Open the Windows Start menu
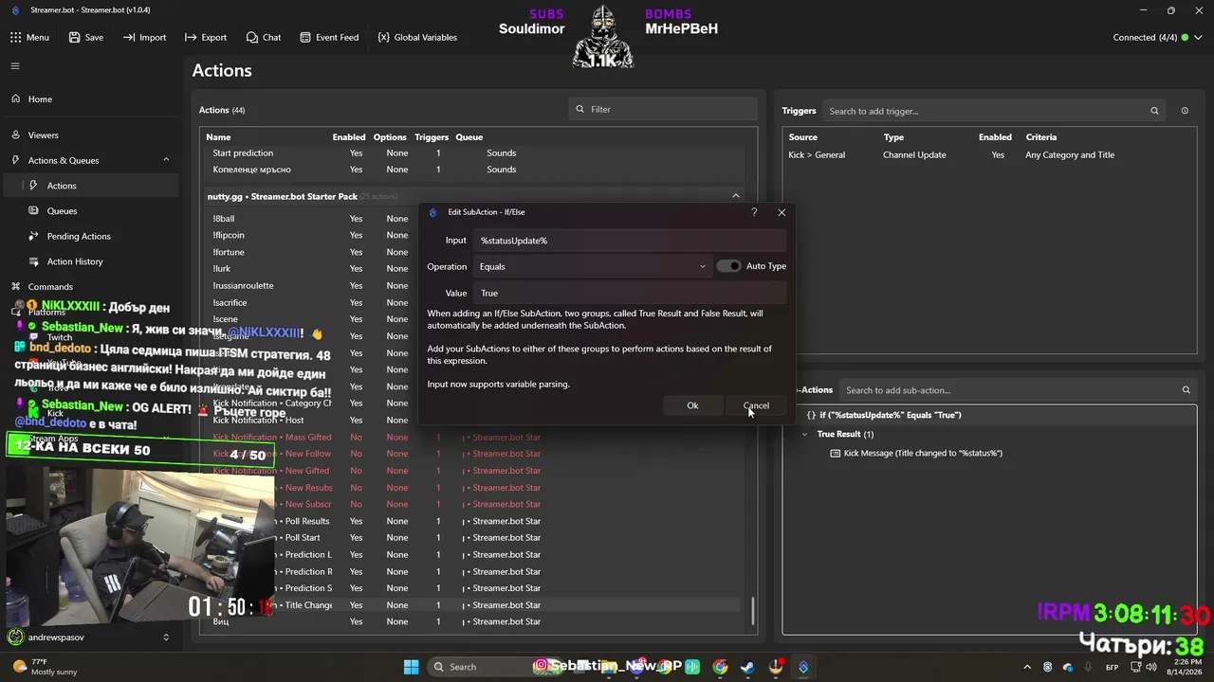The width and height of the screenshot is (1214, 682). 411,667
